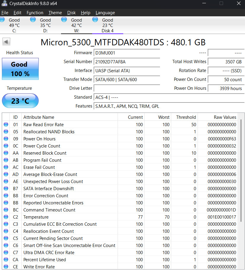Click status icon for Reallocation Event Count
Image resolution: width=245 pixels, height=271 pixels.
pos(6,231)
